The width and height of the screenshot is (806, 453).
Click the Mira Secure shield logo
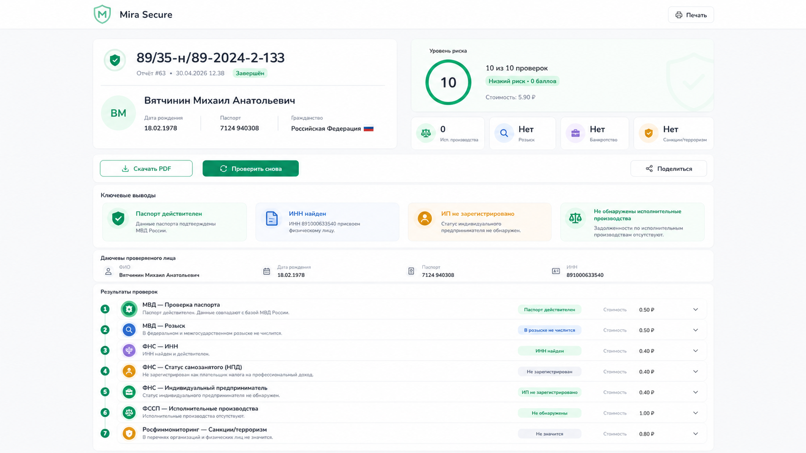[102, 14]
